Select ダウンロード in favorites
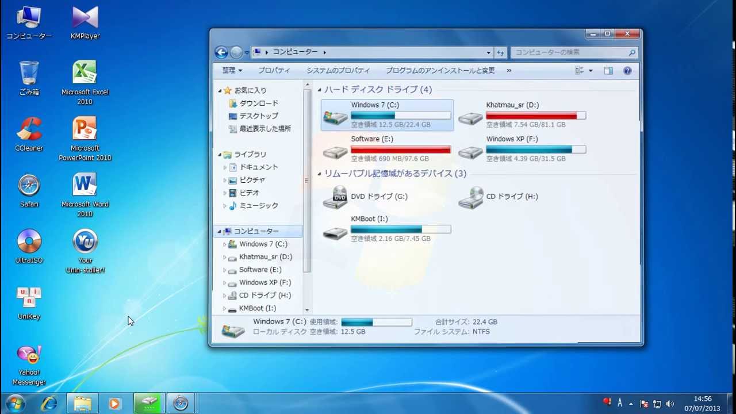The width and height of the screenshot is (736, 414). (259, 103)
